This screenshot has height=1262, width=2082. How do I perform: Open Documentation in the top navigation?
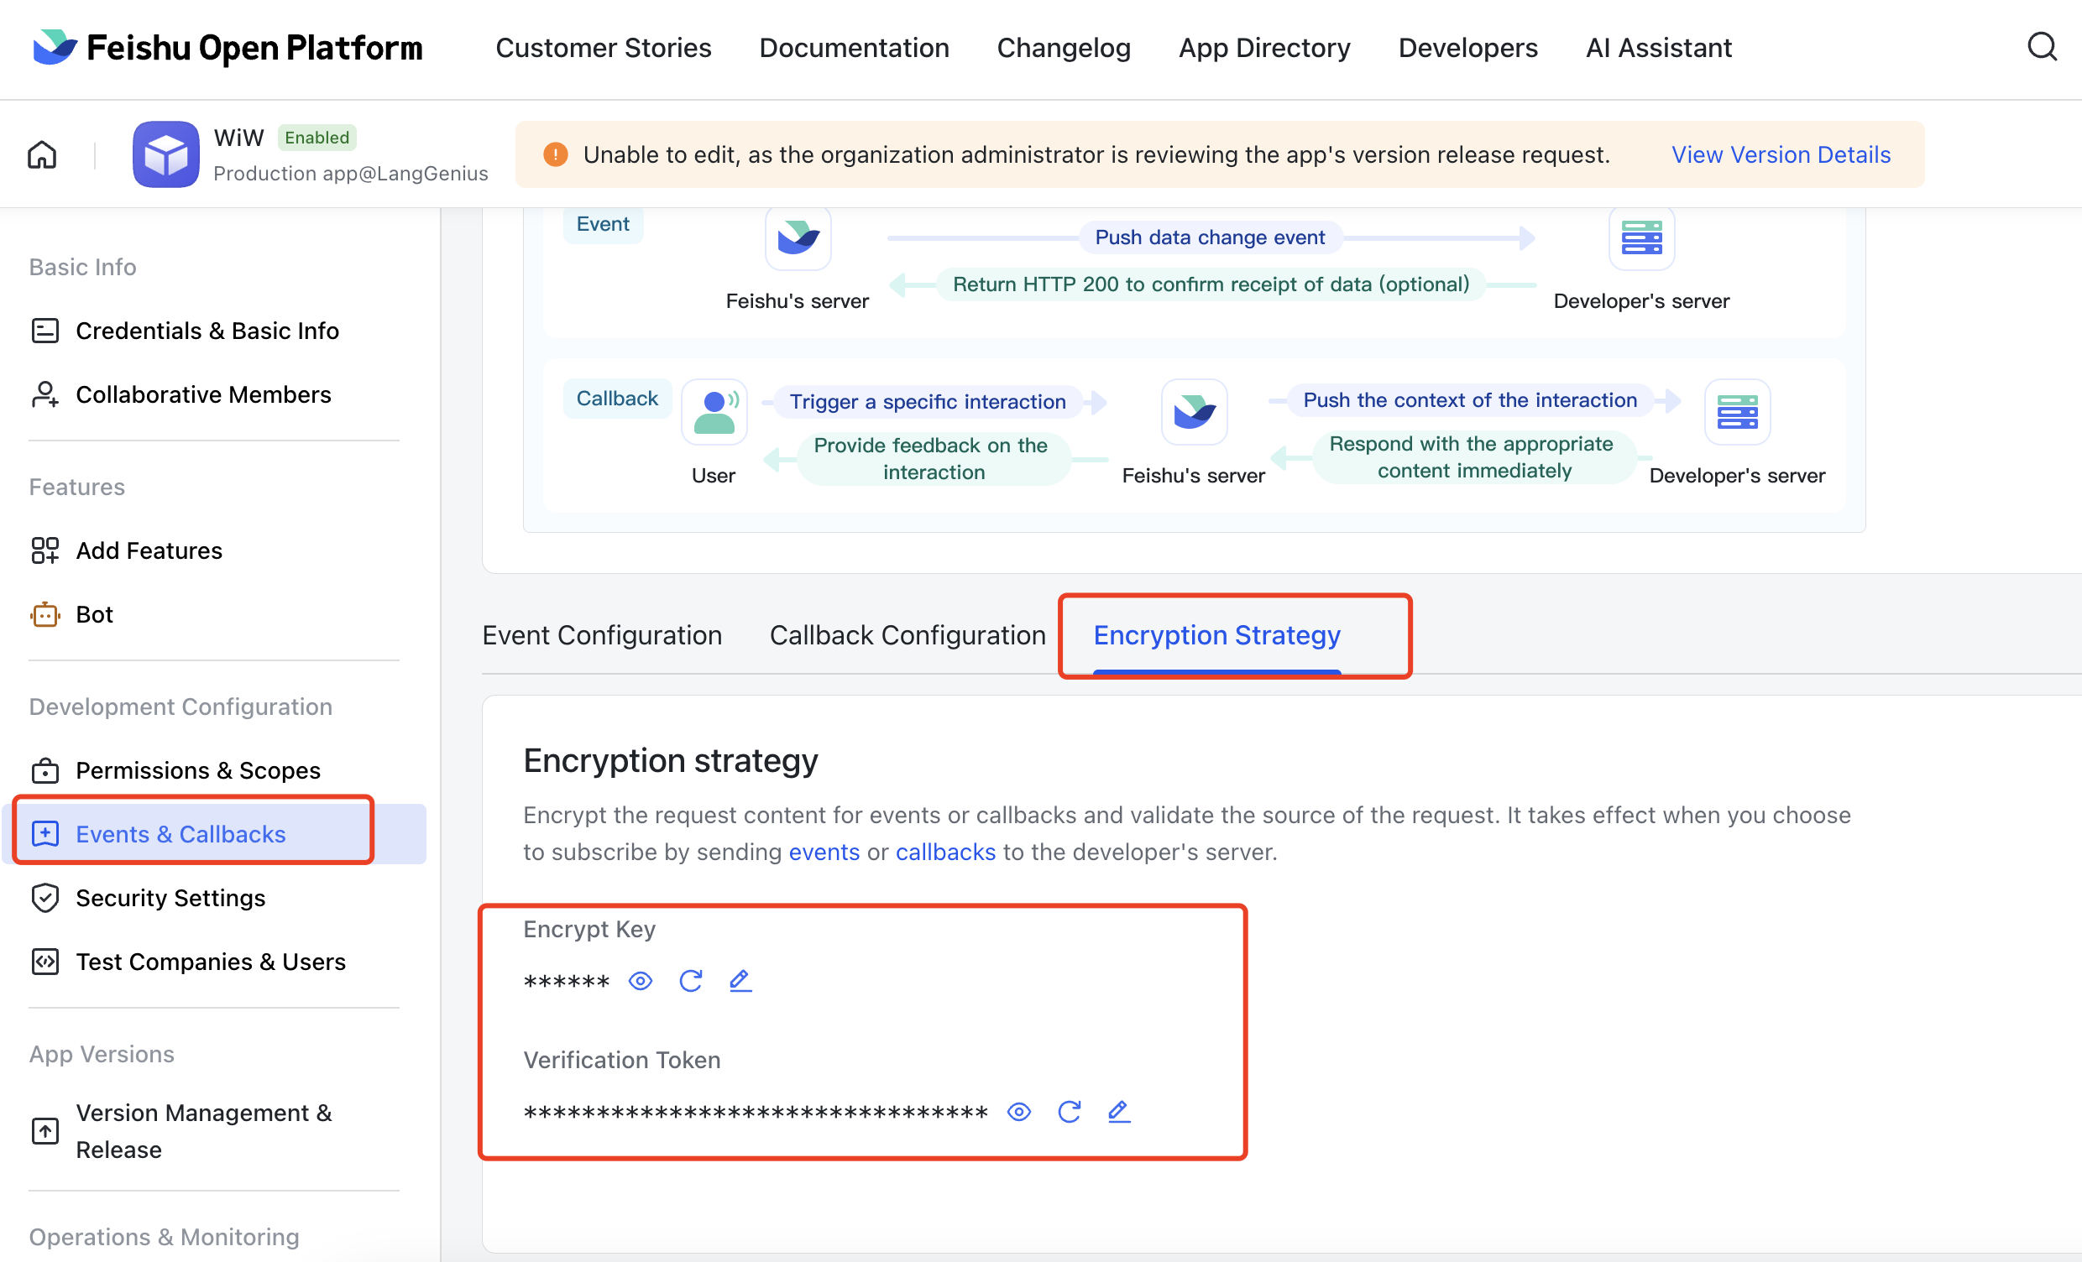point(854,48)
